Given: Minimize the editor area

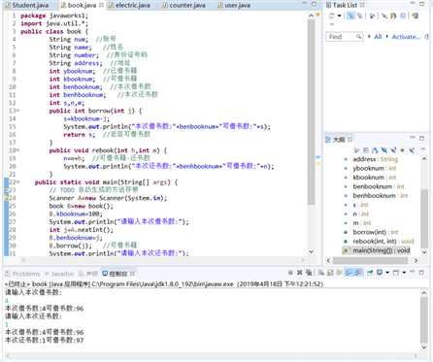Looking at the screenshot, I should (x=304, y=4).
